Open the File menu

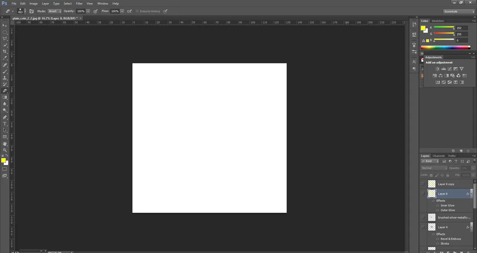(x=14, y=3)
